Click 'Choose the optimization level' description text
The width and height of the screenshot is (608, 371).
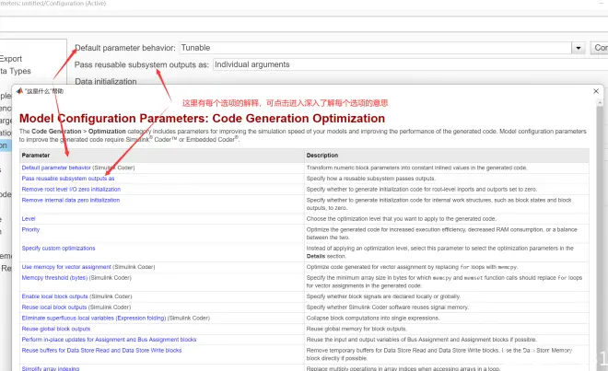pyautogui.click(x=402, y=219)
